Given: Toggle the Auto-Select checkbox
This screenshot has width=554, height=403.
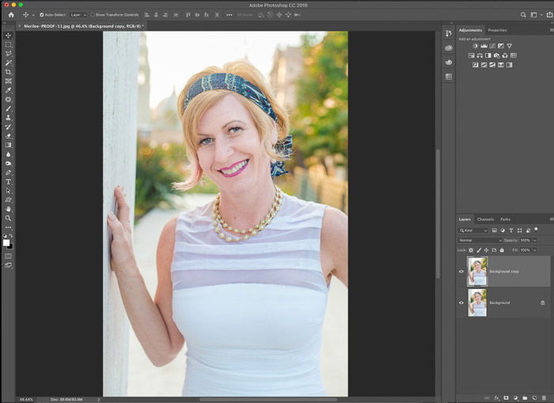Looking at the screenshot, I should tap(42, 15).
